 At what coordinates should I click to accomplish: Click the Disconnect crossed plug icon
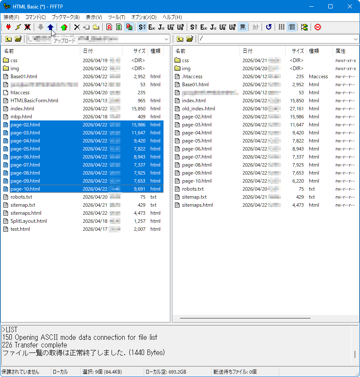pos(27,27)
